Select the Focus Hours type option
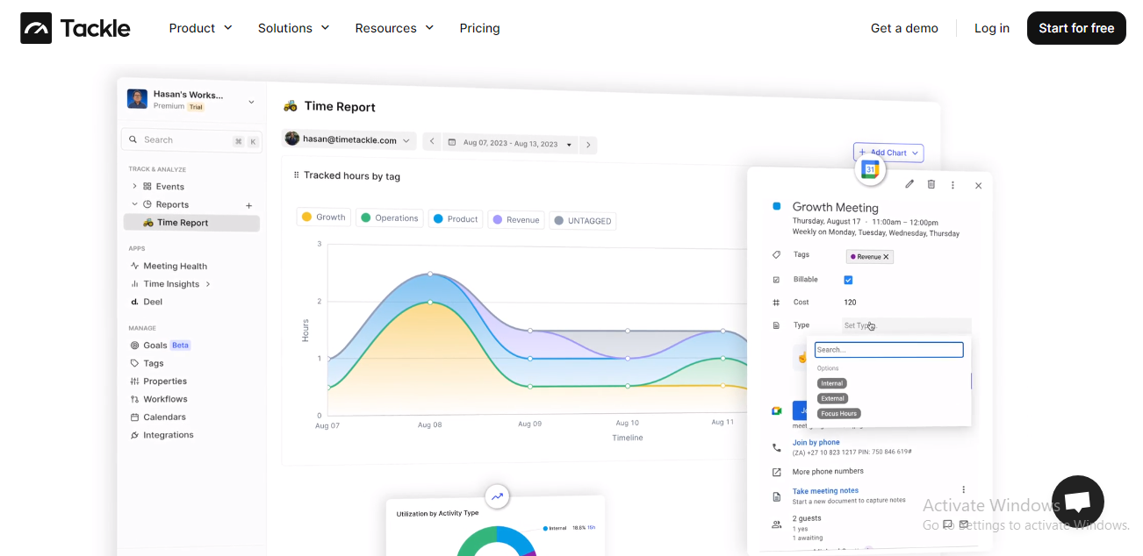 click(x=839, y=413)
